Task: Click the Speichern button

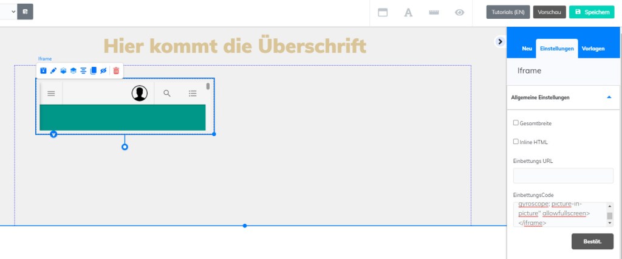Action: [592, 12]
